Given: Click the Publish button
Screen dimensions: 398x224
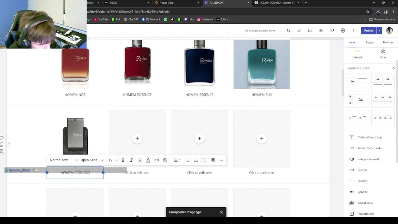Looking at the screenshot, I should point(369,30).
